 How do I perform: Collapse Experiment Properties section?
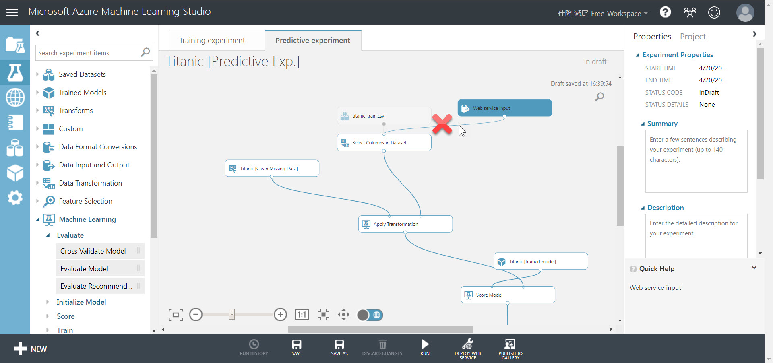pos(638,55)
